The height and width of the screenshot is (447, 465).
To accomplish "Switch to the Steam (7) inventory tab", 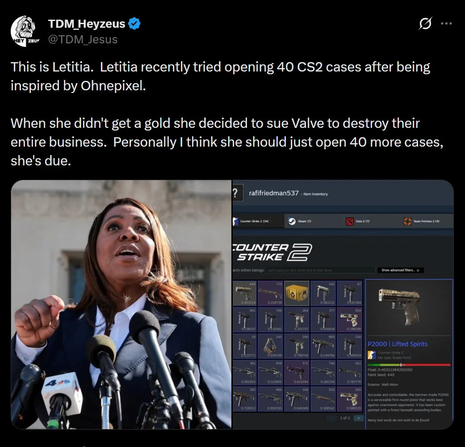I will [300, 221].
